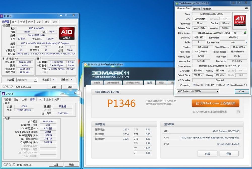This screenshot has width=252, height=169.
Task: Enable auto-view results on 3DMark.com checkbox
Action: 238,112
